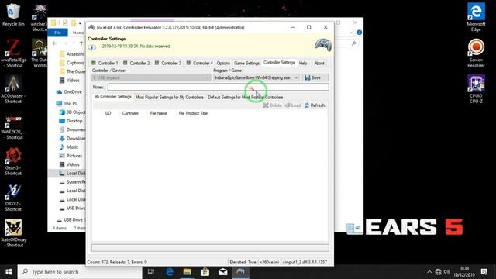Select the Controller Settings tab
Screen dimensions: 496x279
[x=279, y=62]
